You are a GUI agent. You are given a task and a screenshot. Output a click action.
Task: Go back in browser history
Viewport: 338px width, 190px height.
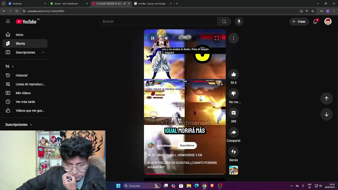pyautogui.click(x=4, y=11)
